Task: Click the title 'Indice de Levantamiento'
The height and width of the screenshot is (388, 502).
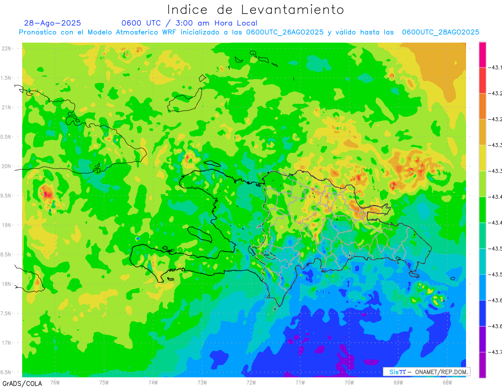Action: pos(256,9)
